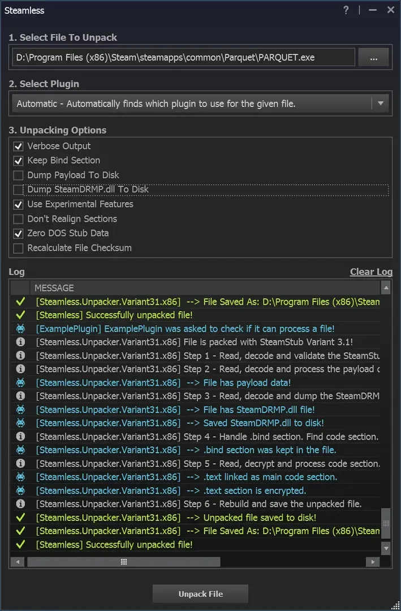
Task: Click the window resize grip in the corner
Action: pos(395,605)
